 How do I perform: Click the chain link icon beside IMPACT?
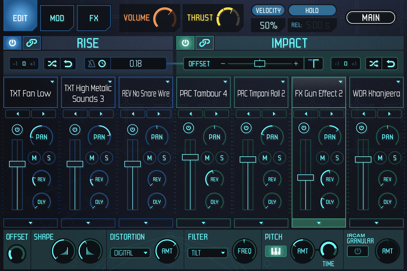pos(204,43)
